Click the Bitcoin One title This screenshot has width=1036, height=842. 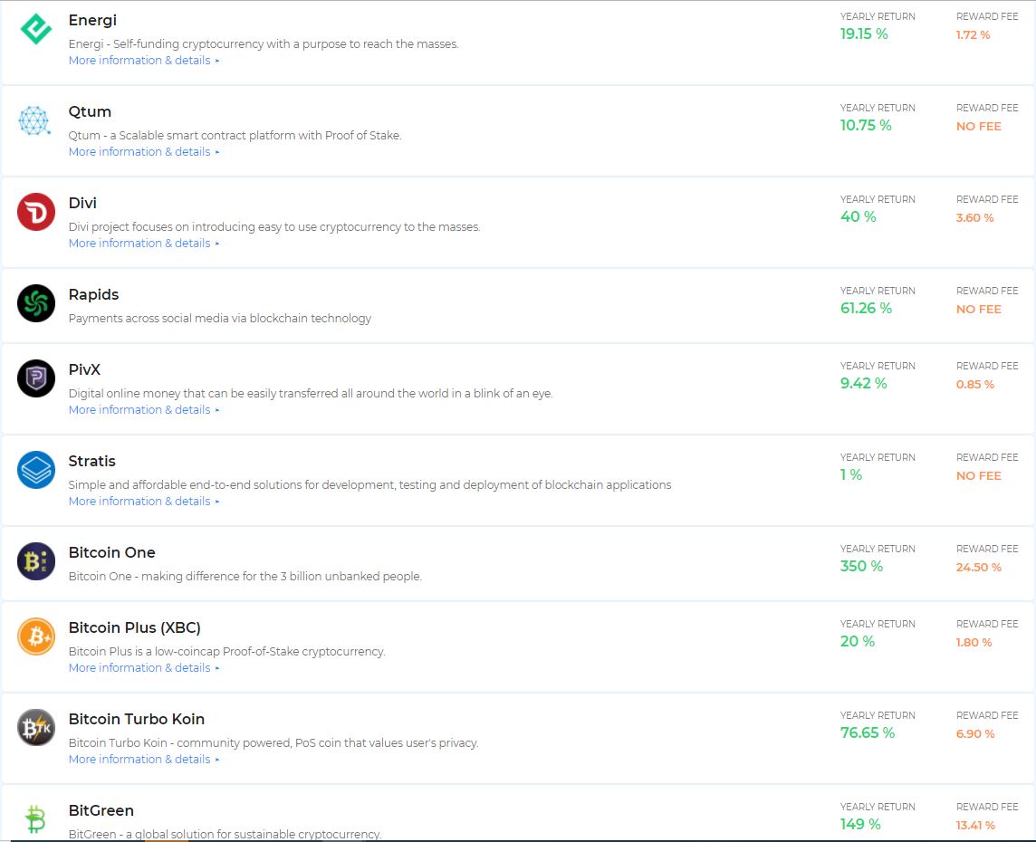[112, 553]
